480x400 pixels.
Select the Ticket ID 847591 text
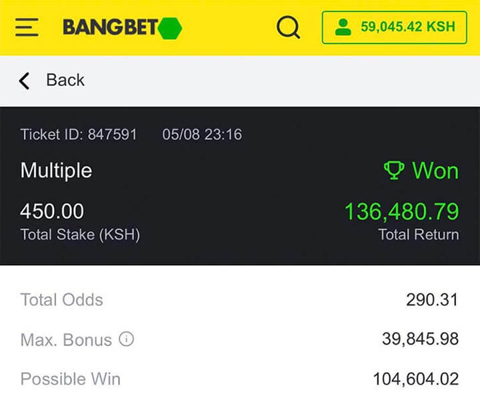coord(79,135)
